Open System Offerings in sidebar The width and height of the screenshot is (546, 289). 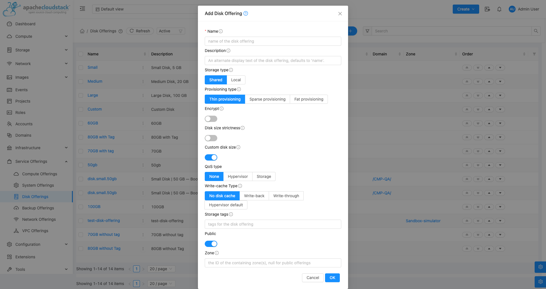coord(36,185)
